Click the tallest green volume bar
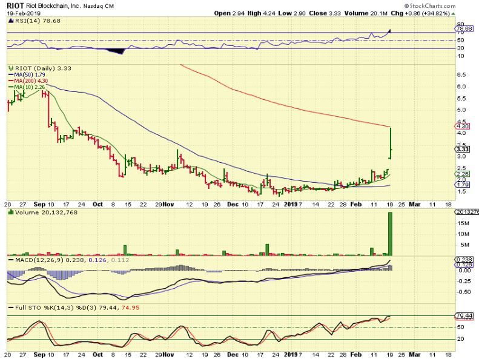The height and width of the screenshot is (362, 479). (x=390, y=234)
